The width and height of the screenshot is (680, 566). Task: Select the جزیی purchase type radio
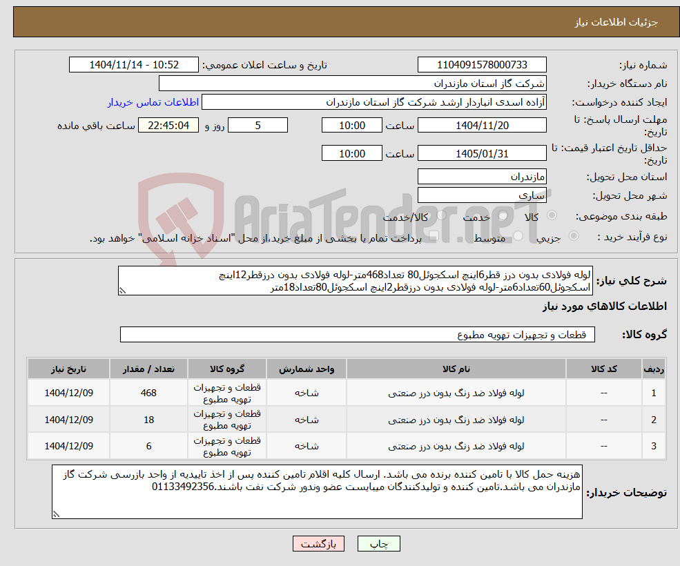coord(573,235)
